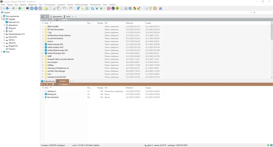Switch to the Документы tab in the upper pane
This screenshot has height=147, width=273.
point(56,16)
